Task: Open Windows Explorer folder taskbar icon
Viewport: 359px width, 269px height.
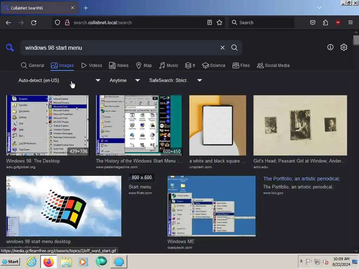Action: (x=66, y=261)
